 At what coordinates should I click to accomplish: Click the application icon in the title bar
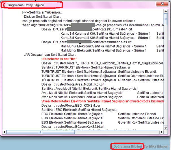point(4,5)
